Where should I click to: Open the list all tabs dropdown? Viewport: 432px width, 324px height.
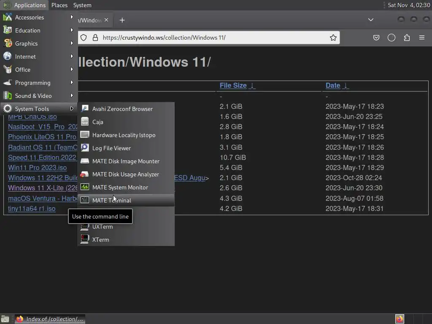point(371,20)
